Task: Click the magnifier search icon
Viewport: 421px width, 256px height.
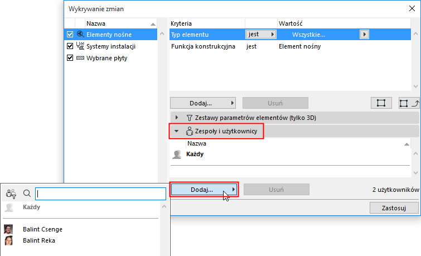Action: (x=27, y=194)
